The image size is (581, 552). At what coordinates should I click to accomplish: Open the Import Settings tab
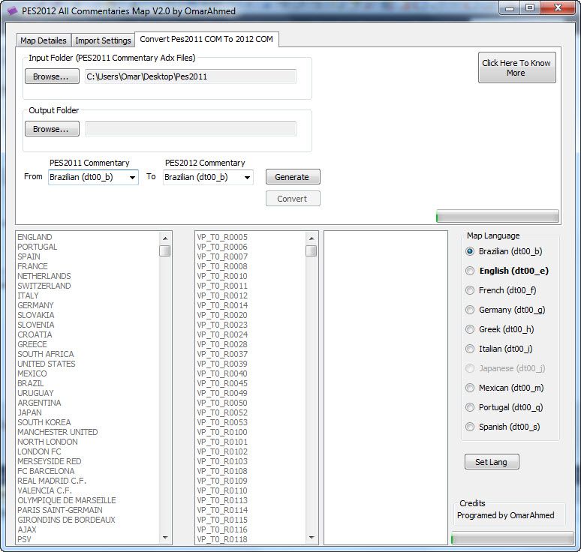click(x=103, y=40)
